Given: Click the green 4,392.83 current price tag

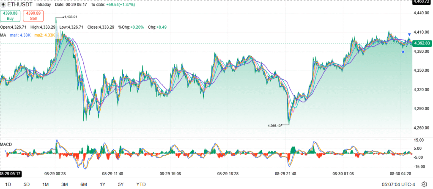Looking at the screenshot, I should [x=422, y=43].
